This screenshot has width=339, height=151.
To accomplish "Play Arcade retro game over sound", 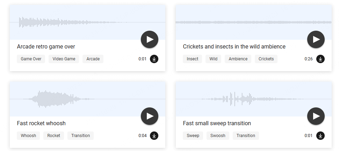I will point(150,39).
